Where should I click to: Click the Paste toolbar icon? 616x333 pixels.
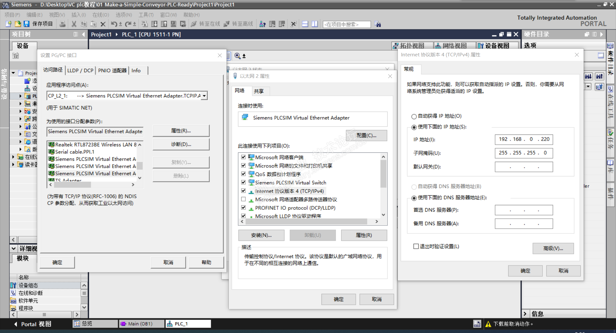[93, 24]
